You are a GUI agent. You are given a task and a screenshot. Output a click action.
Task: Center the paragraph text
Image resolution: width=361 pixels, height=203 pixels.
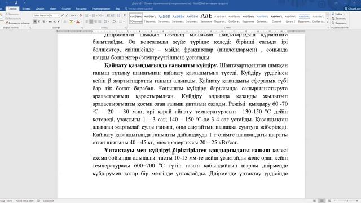click(x=91, y=21)
